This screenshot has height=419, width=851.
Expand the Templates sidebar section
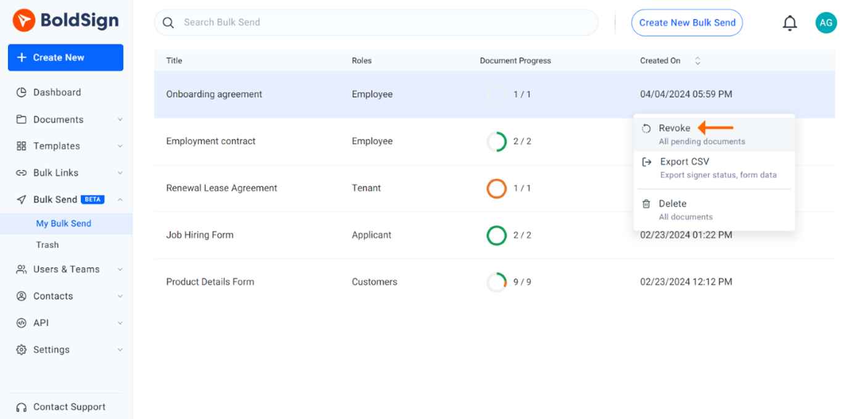click(x=121, y=146)
